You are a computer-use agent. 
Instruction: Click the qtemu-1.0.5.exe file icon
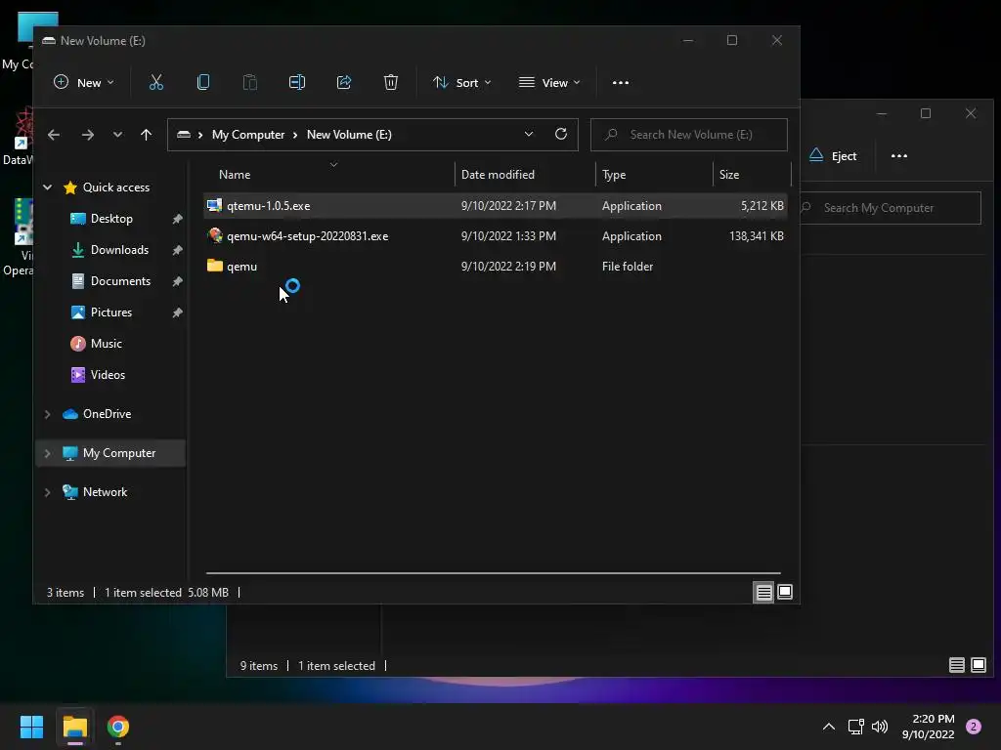click(x=215, y=205)
